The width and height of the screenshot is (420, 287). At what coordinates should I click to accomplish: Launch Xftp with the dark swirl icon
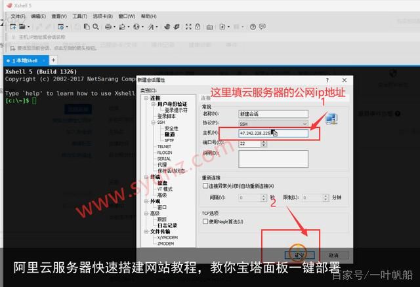click(x=167, y=27)
